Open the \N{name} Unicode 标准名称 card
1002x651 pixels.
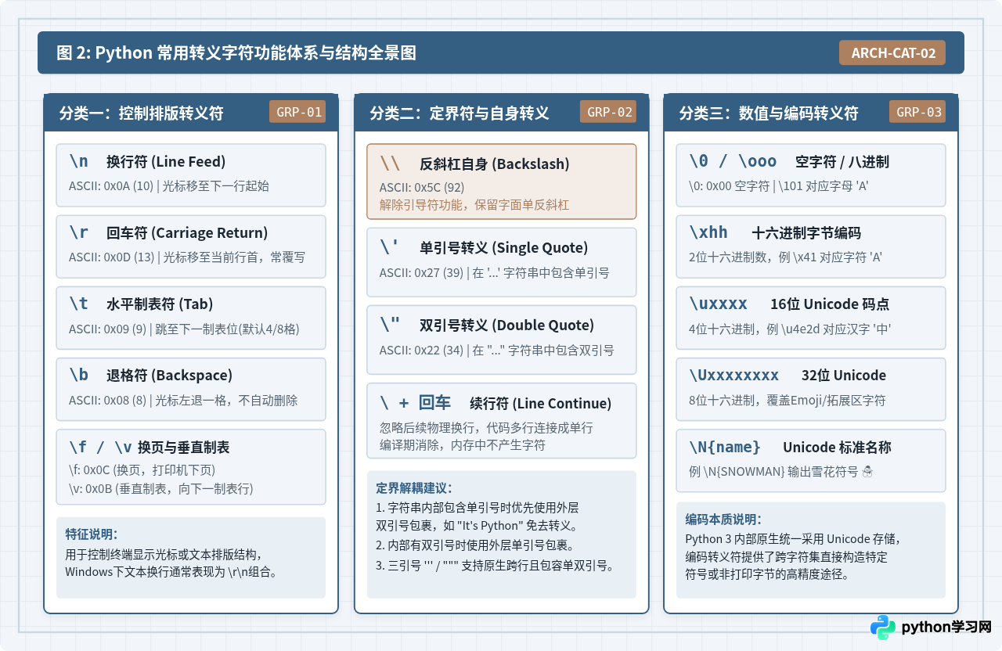811,460
